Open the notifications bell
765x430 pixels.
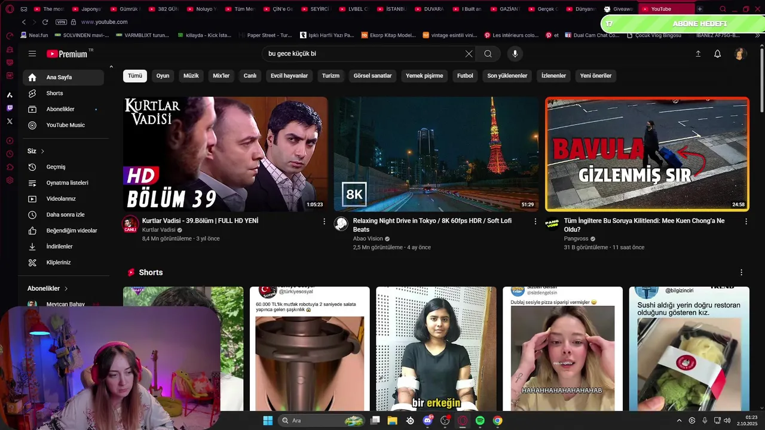(718, 54)
